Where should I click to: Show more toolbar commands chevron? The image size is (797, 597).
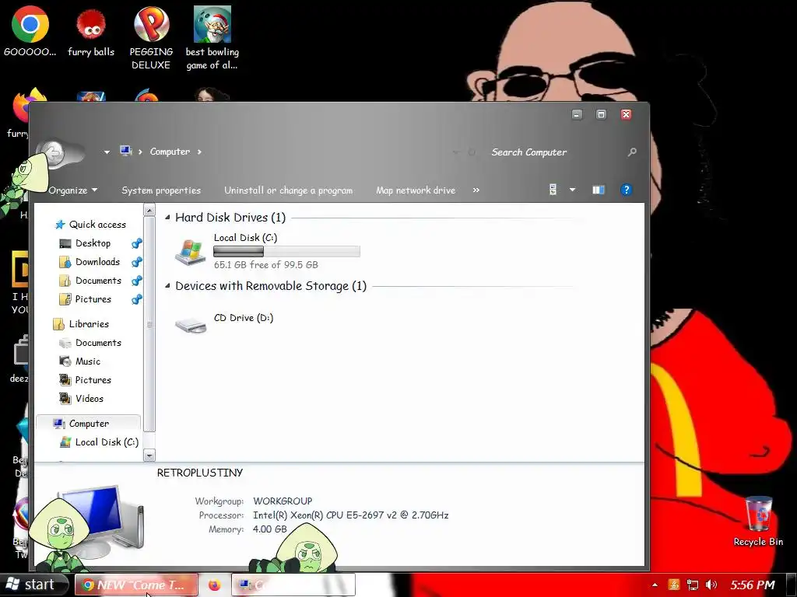(x=476, y=190)
